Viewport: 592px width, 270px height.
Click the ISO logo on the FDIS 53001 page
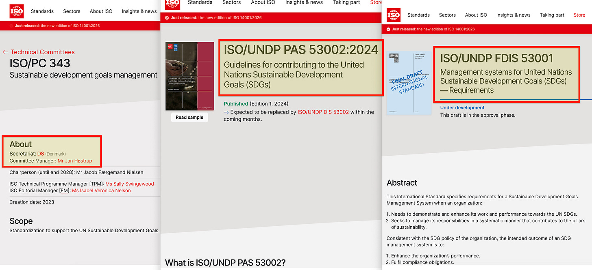[x=394, y=15]
